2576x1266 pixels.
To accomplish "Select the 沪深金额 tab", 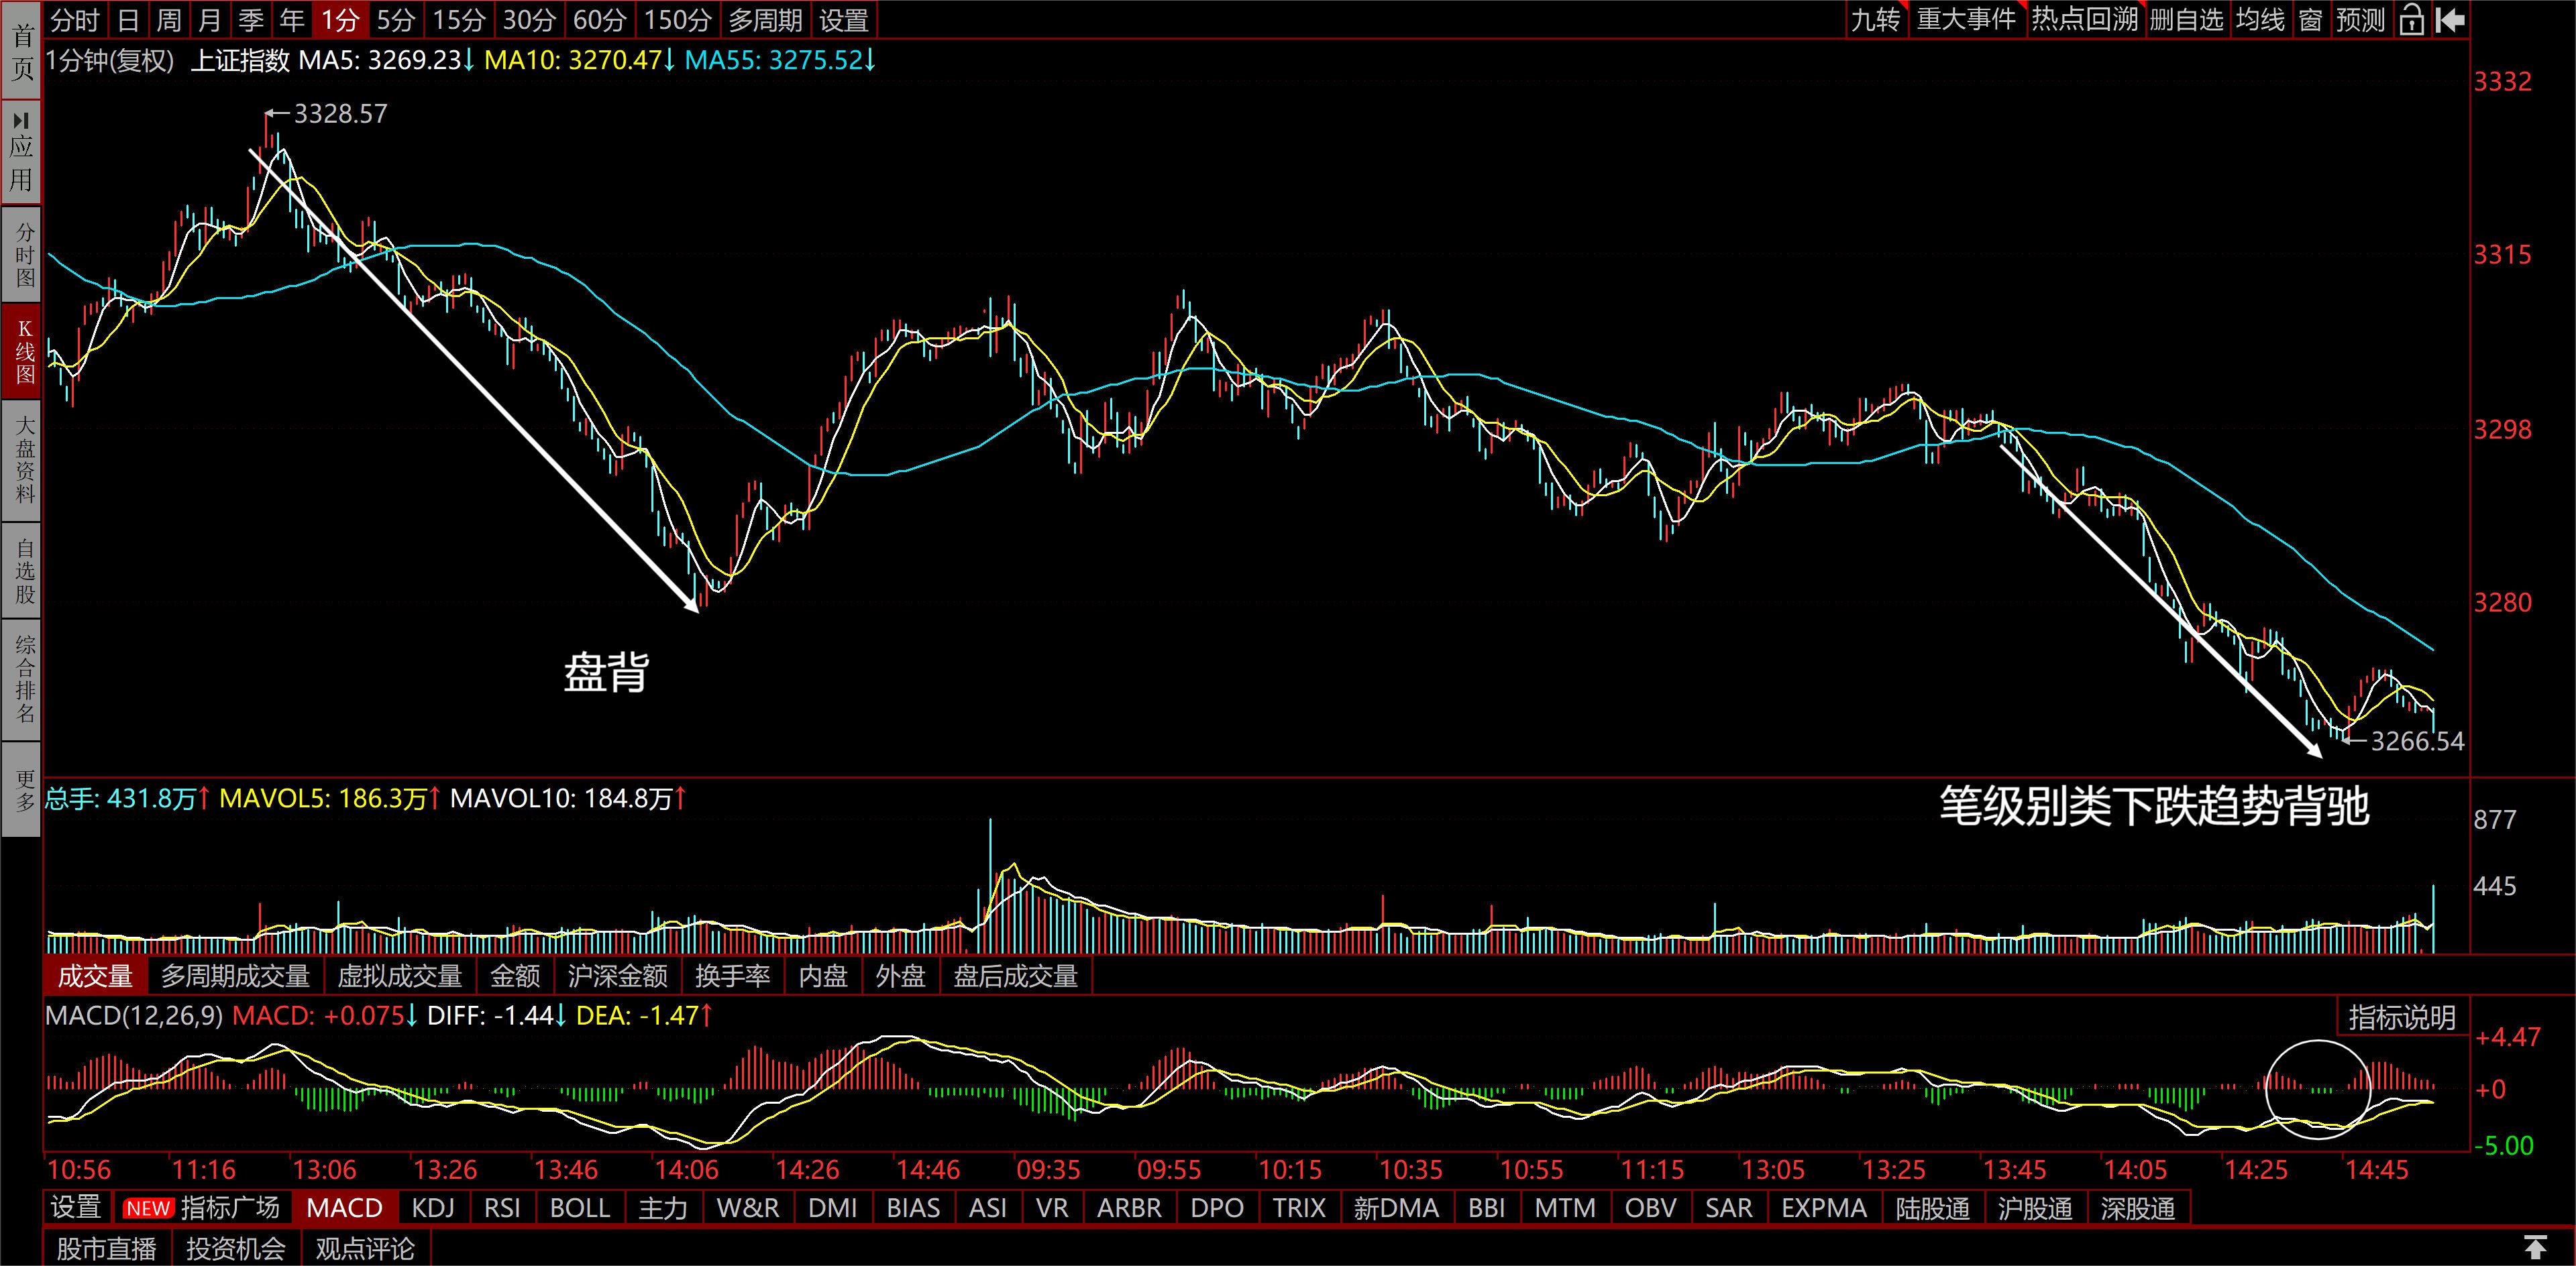I will [x=618, y=976].
